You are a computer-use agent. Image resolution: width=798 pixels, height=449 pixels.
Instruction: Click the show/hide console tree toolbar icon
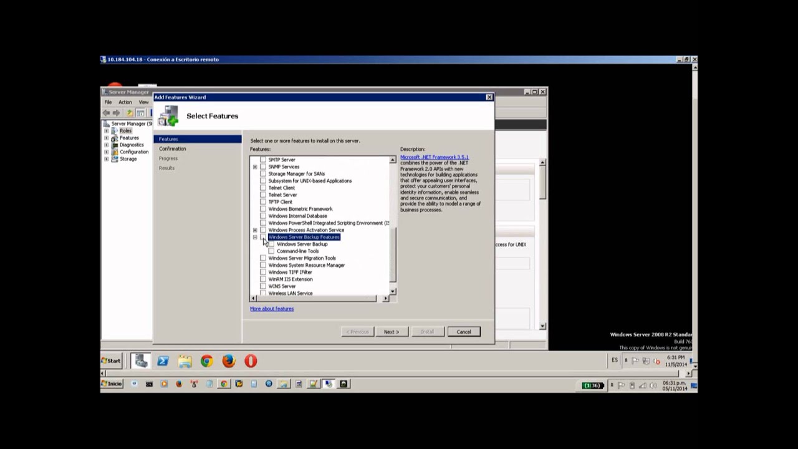[140, 113]
